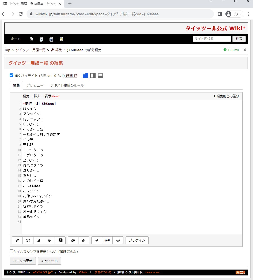This screenshot has height=280, width=253.
Task: Apply strikethrough from the editor toolbar
Action: click(50, 240)
